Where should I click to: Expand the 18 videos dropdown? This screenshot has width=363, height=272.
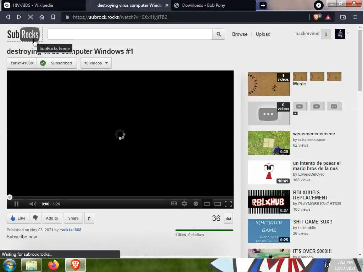click(96, 63)
